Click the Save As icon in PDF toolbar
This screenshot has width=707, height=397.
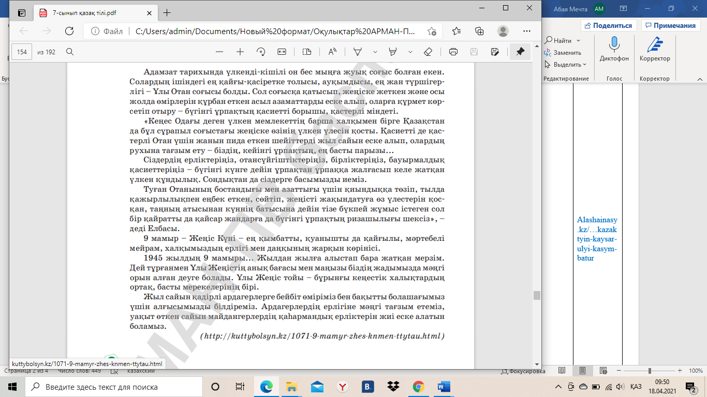495,52
